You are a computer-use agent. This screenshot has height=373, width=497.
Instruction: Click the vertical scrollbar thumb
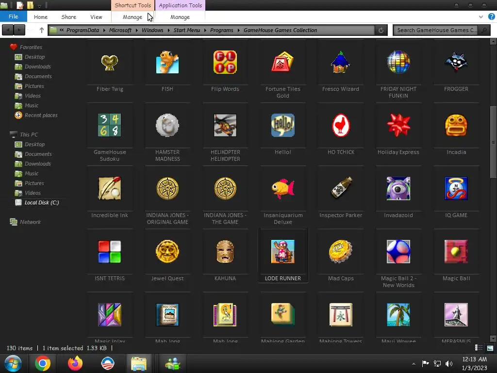pos(493,142)
